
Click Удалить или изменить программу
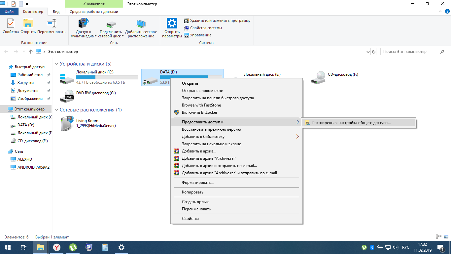point(217,21)
